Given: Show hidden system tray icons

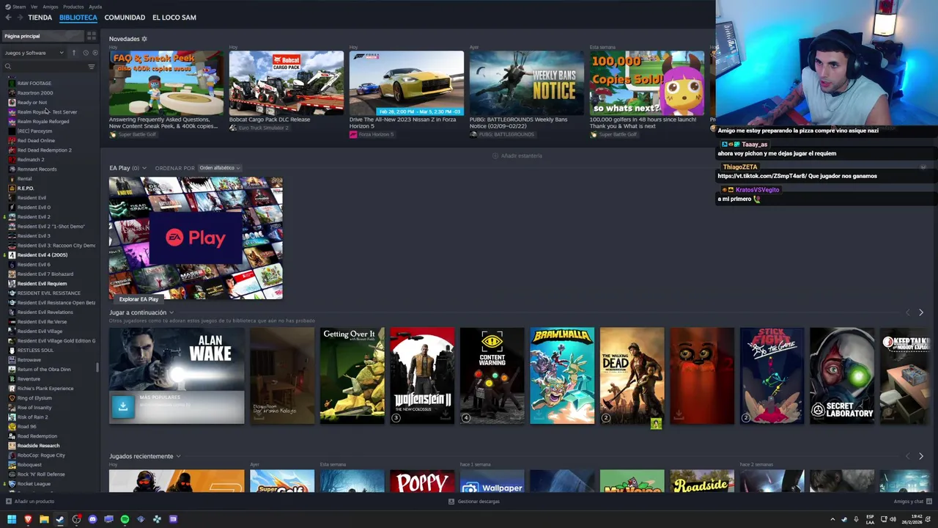Looking at the screenshot, I should coord(832,519).
